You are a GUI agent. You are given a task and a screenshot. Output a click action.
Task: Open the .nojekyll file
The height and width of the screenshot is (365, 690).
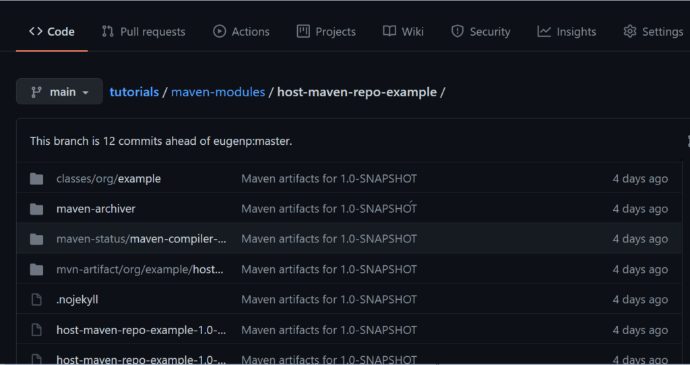click(77, 300)
